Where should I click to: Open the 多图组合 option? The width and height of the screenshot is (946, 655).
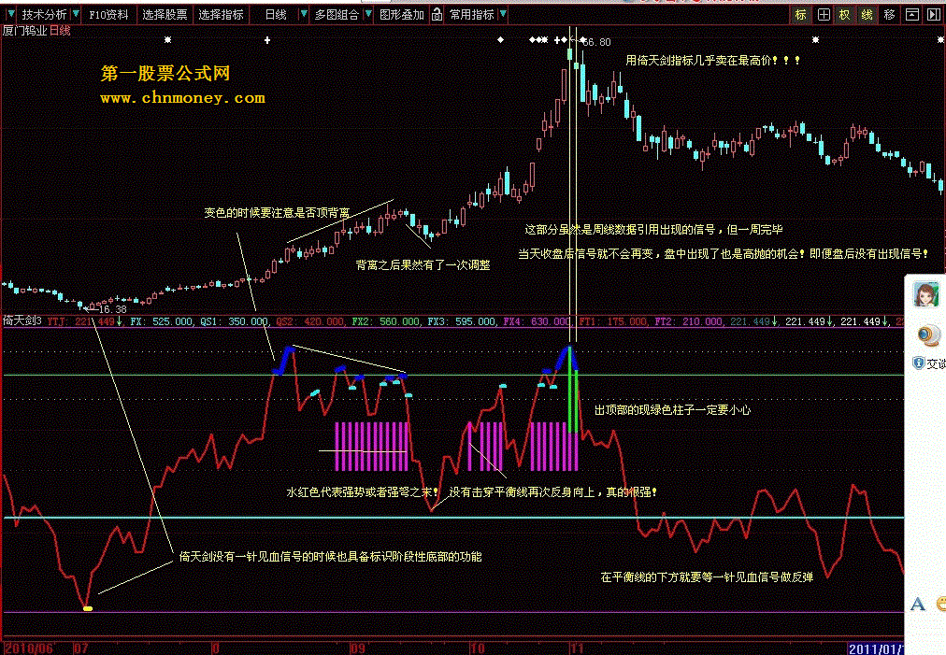(337, 14)
